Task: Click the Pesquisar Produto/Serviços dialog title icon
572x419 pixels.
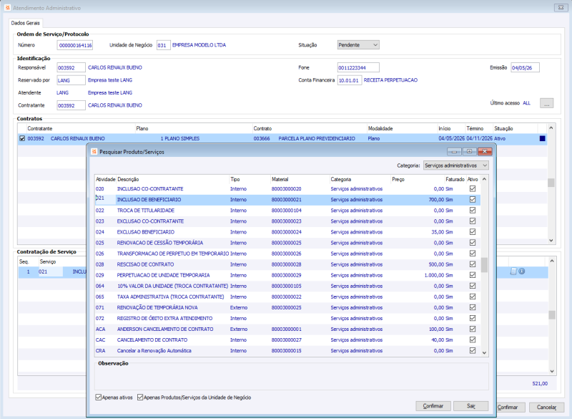Action: (x=94, y=152)
